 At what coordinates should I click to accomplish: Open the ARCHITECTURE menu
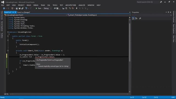(71, 5)
